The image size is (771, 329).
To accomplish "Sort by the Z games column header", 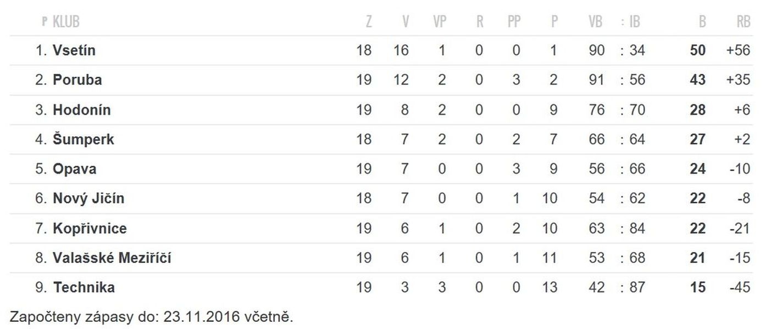I will pos(369,21).
